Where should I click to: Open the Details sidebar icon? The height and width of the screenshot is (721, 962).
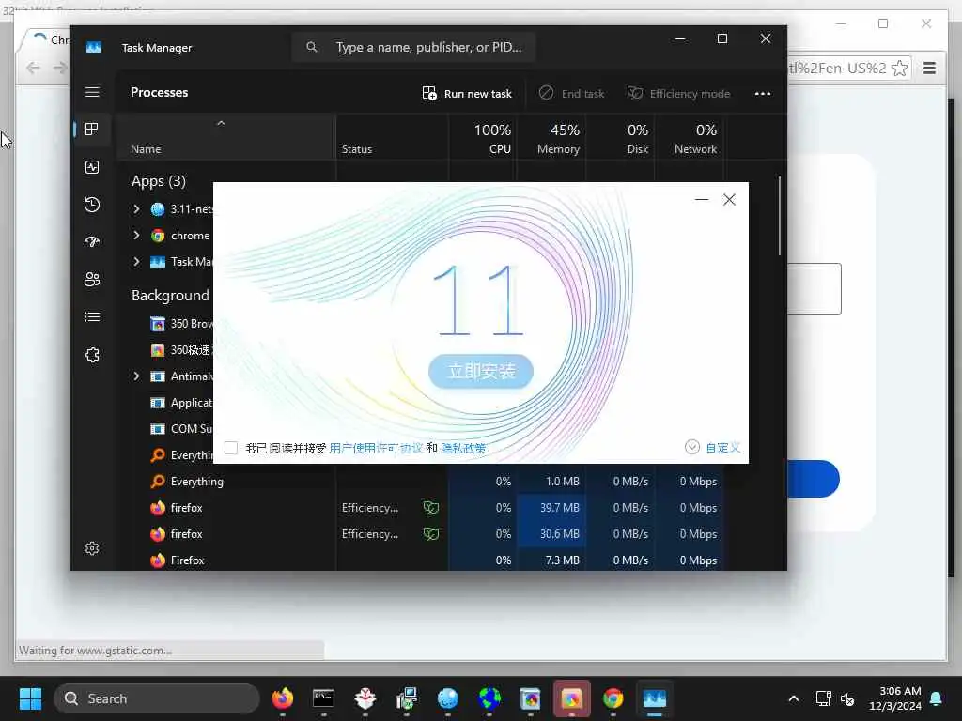(x=92, y=317)
